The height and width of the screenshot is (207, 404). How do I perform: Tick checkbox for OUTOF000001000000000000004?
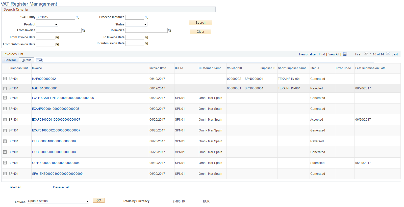[5, 163]
